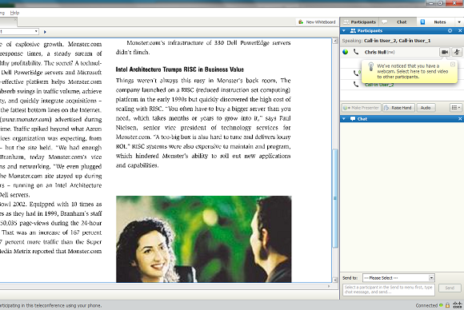464x310 pixels.
Task: Collapse the Participants panel with its triangle
Action: pyautogui.click(x=344, y=30)
